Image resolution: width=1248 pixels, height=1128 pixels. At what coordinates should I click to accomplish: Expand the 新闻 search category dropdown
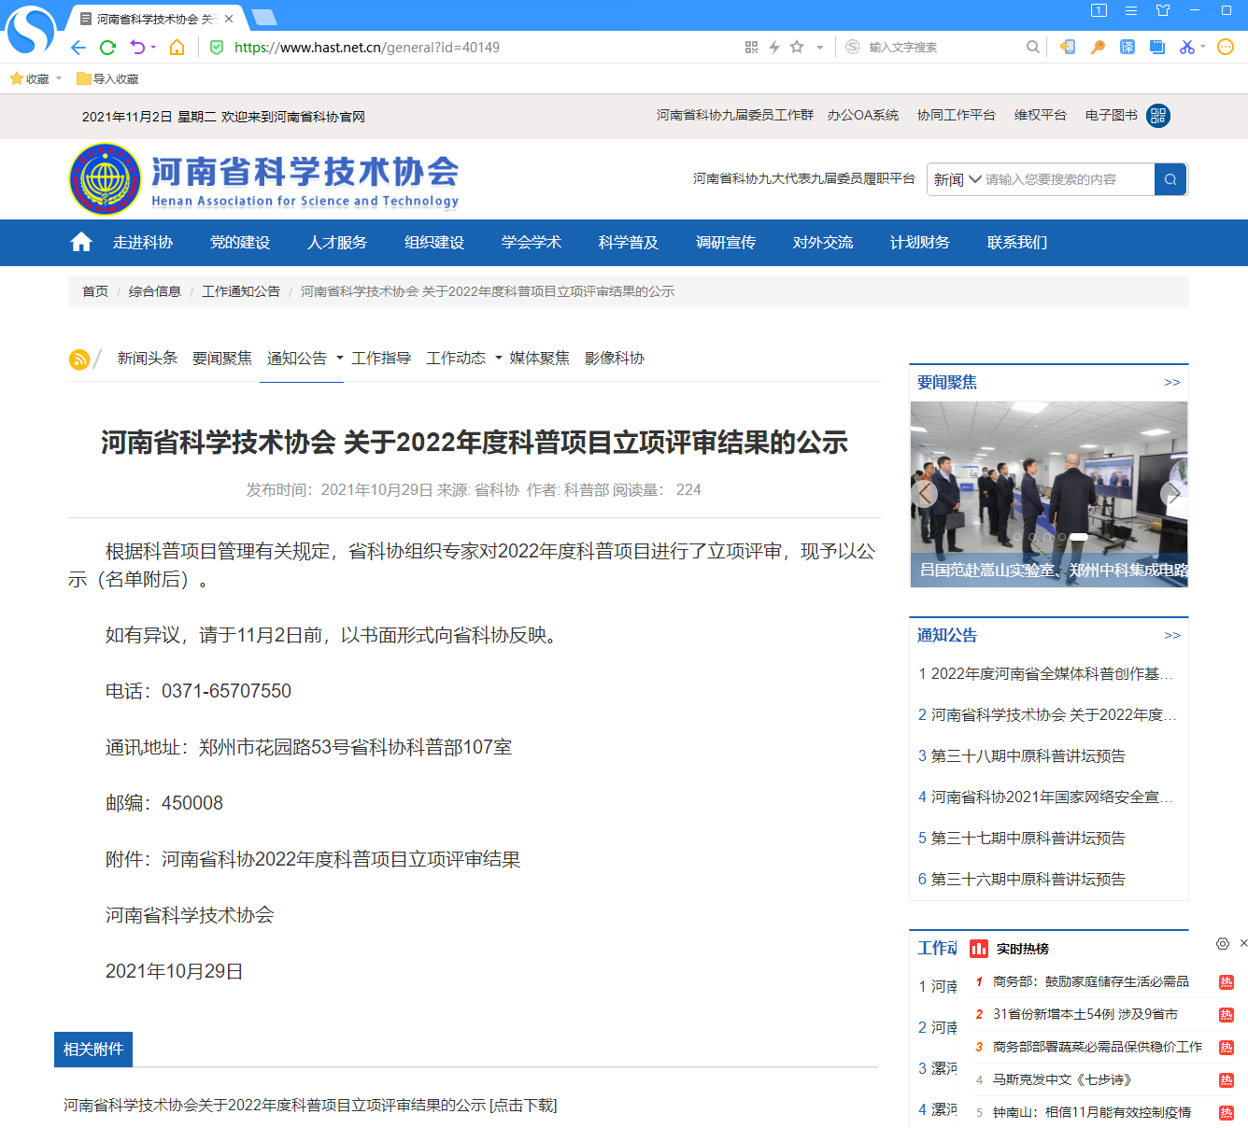pyautogui.click(x=957, y=179)
